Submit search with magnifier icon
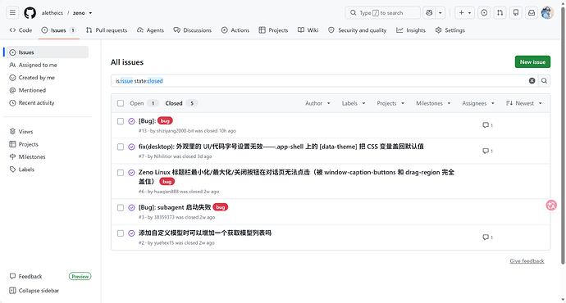 [x=545, y=81]
